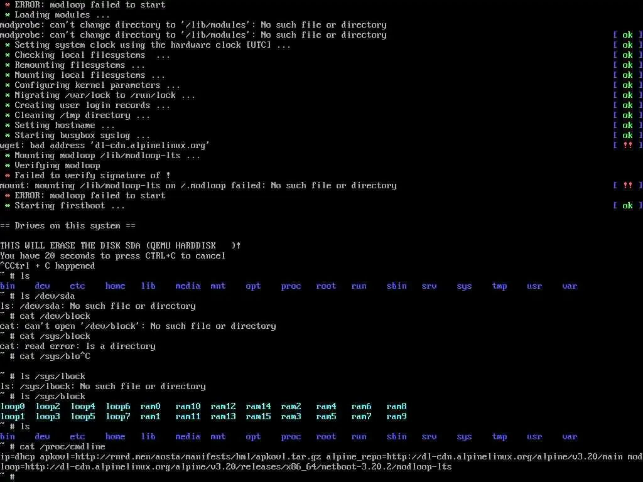The width and height of the screenshot is (643, 482).
Task: Click the interrupted 'cat /sys/blo^C' command
Action: pyautogui.click(x=55, y=356)
